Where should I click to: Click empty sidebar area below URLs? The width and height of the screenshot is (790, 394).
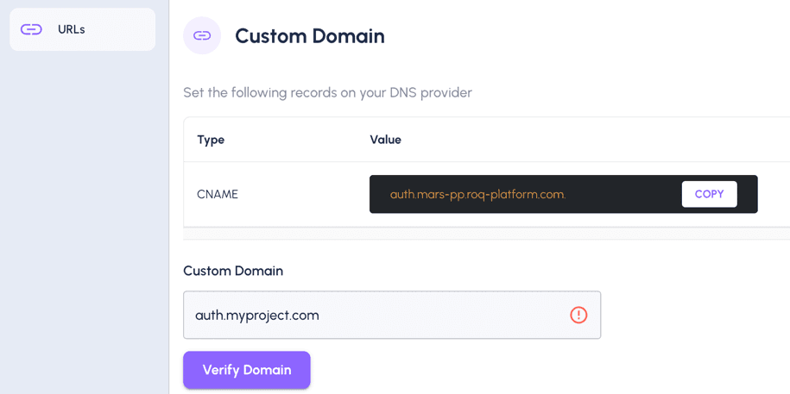[x=83, y=222]
